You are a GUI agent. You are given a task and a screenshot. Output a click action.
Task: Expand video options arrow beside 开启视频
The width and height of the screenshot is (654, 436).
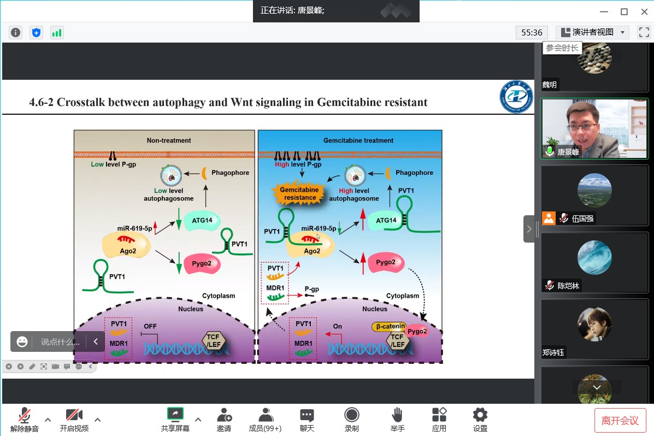[98, 420]
